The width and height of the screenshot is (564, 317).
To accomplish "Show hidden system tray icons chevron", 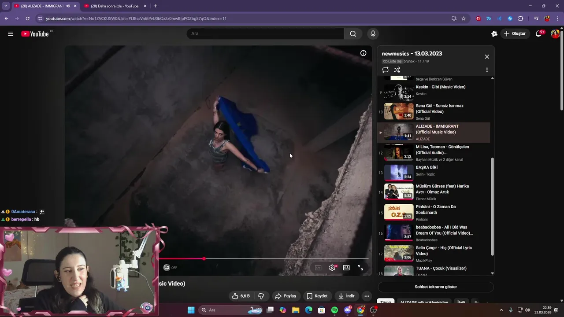I will coord(501,310).
